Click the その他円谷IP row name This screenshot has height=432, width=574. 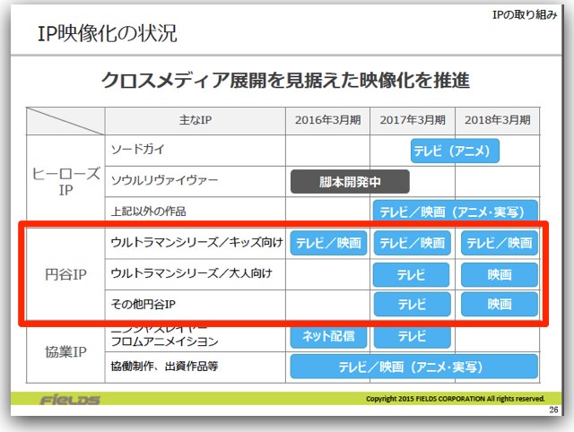[x=143, y=304]
